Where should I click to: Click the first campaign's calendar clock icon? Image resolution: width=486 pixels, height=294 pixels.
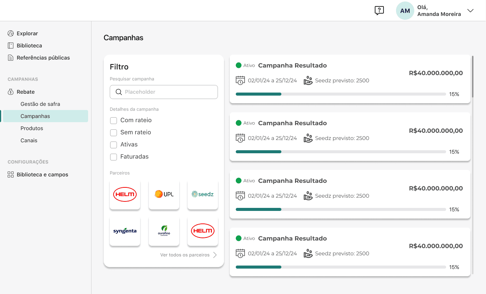tap(240, 80)
